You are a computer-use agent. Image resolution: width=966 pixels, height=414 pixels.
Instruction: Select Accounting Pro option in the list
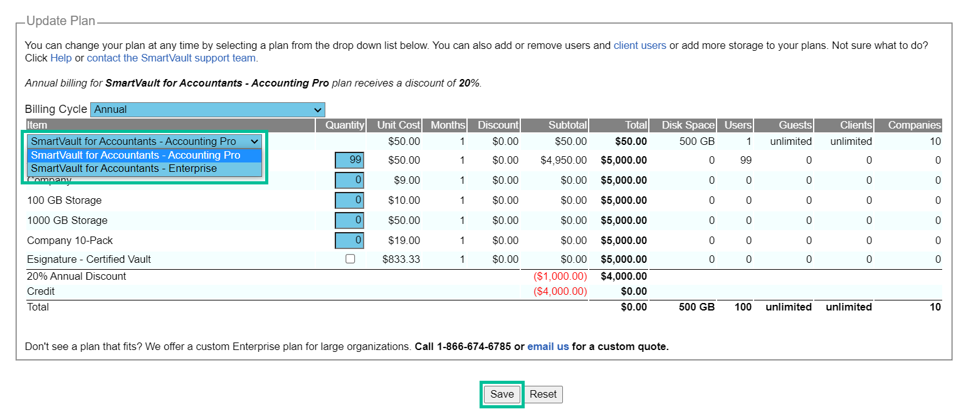point(144,155)
